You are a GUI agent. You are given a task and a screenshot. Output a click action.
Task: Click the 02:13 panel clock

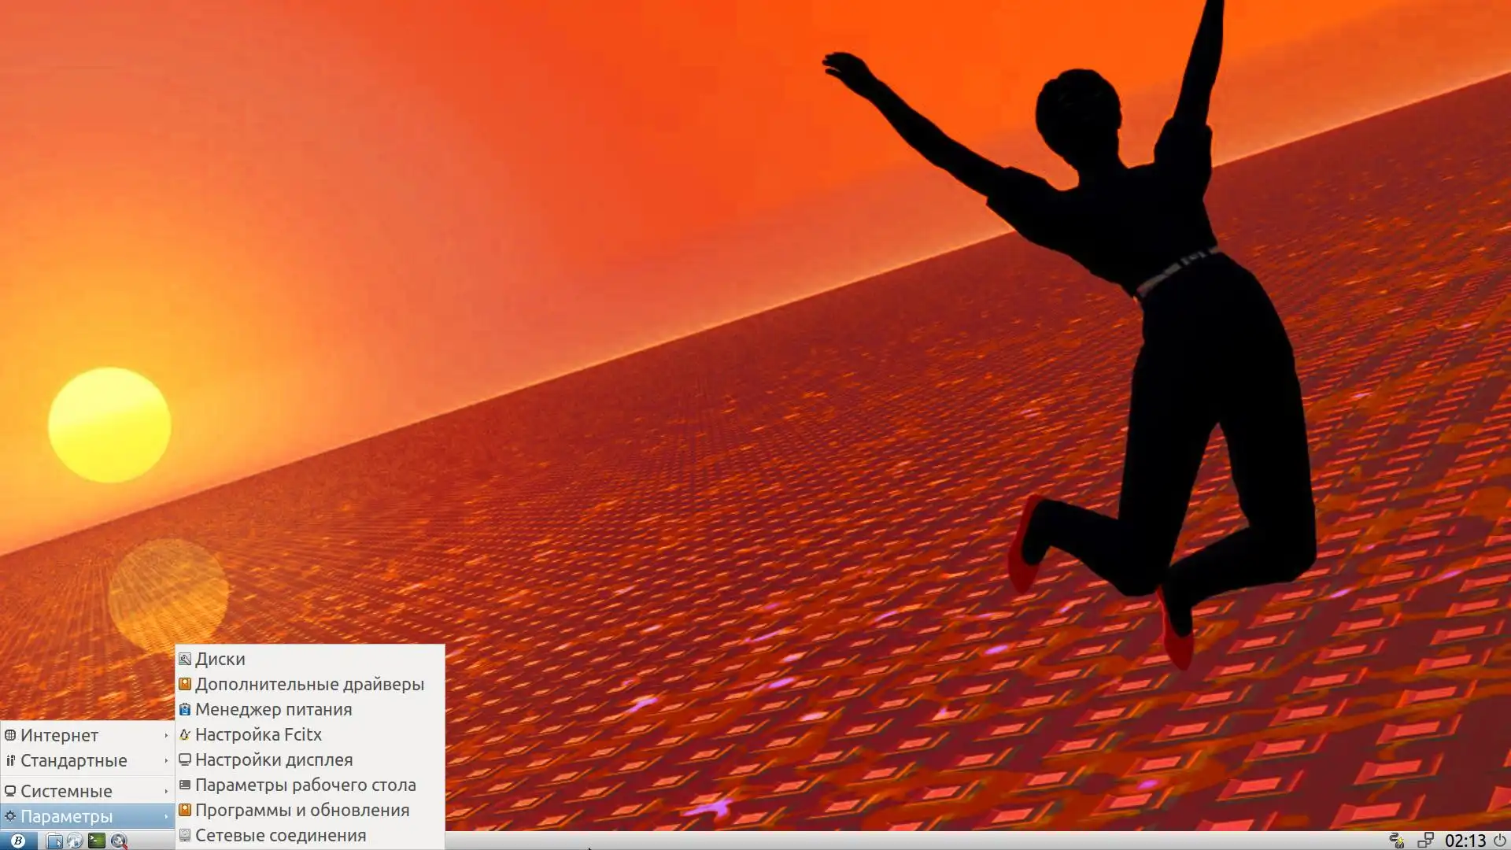(1465, 841)
